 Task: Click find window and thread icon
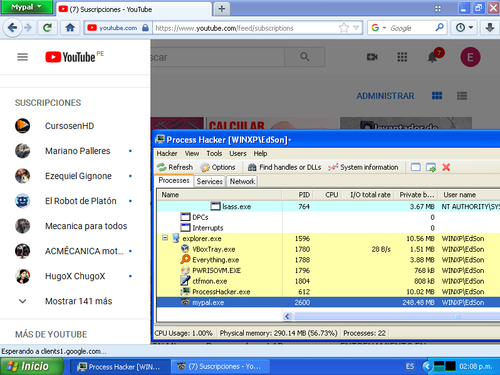[431, 167]
